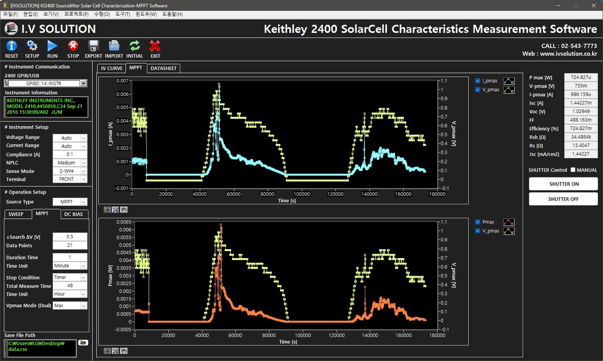Start measurement with the RUN icon

[52, 46]
